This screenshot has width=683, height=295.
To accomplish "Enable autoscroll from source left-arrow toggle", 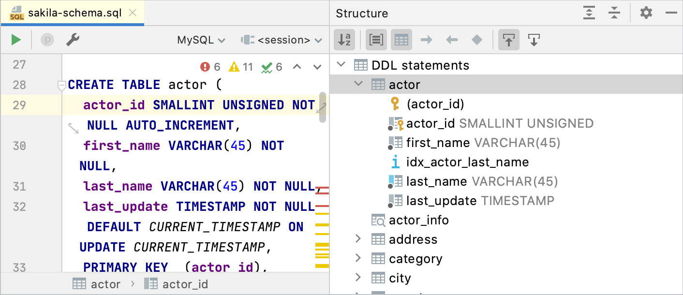I will [451, 40].
